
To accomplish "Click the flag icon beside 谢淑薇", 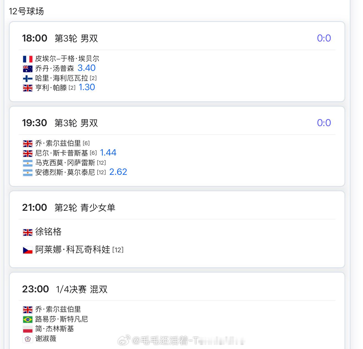I will click(28, 339).
